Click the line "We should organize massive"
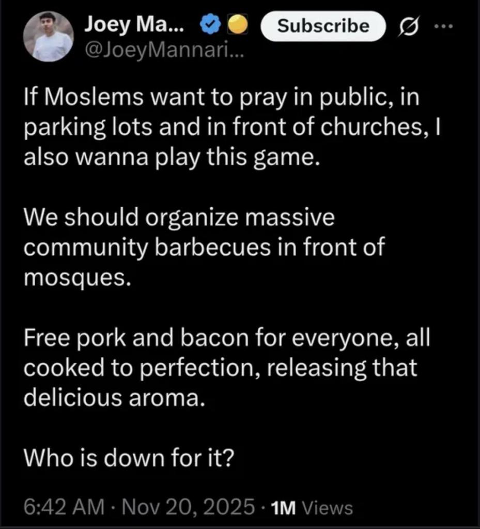This screenshot has width=480, height=529. click(179, 217)
